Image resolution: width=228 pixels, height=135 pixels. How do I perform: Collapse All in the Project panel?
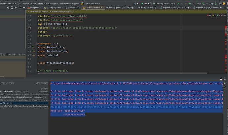coord(16,8)
